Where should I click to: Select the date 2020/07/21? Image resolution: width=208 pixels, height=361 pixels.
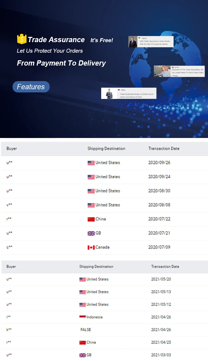point(159,233)
